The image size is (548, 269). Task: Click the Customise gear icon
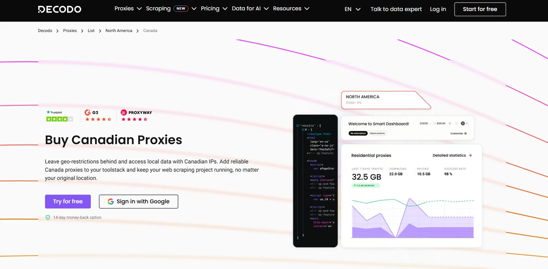465,134
